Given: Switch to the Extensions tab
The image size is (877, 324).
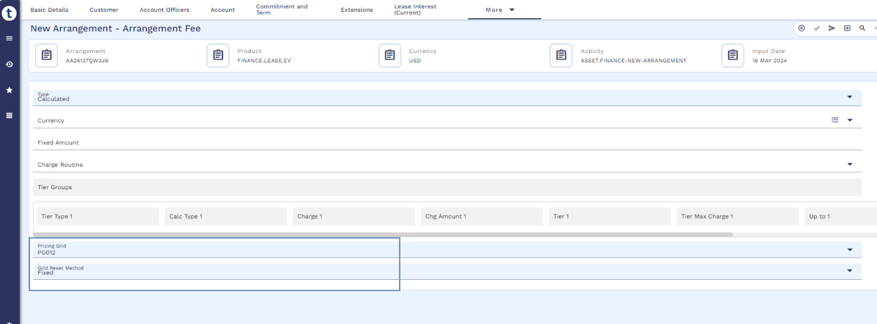Looking at the screenshot, I should (357, 10).
